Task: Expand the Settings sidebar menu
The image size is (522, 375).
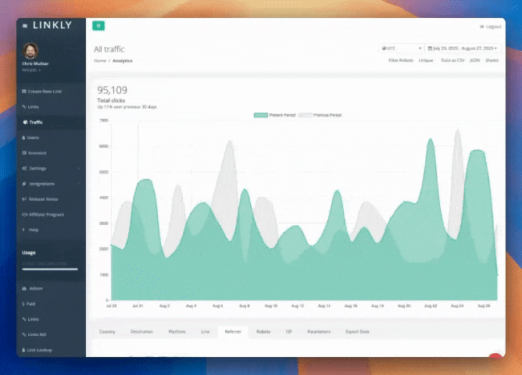Action: (x=39, y=168)
